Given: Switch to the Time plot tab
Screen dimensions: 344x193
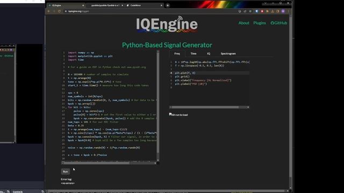Looking at the screenshot, I should pyautogui.click(x=193, y=54).
